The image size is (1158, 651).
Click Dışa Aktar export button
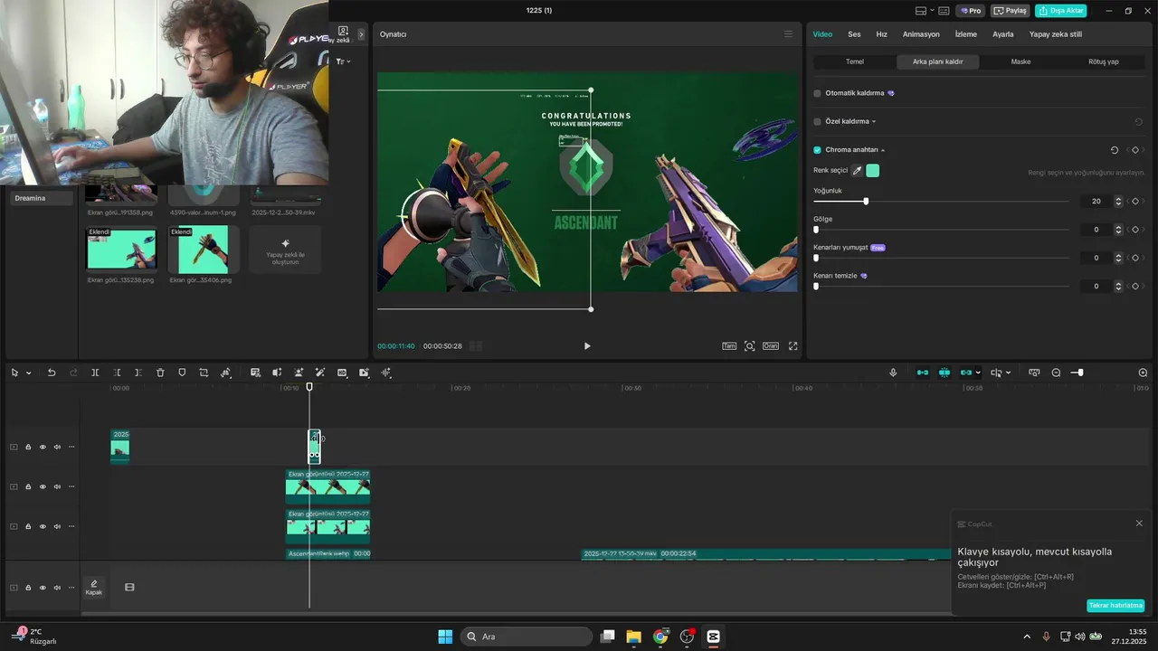[1061, 11]
